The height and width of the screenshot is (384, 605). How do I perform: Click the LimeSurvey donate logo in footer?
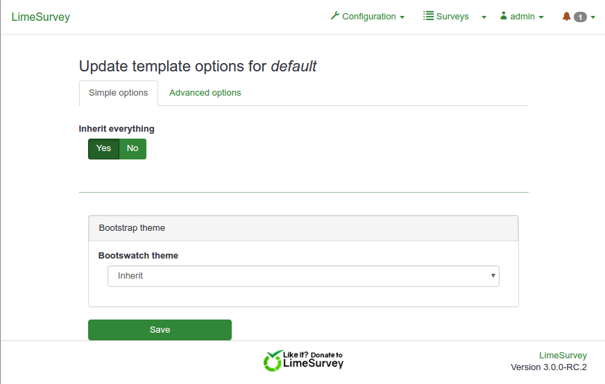[x=303, y=360]
